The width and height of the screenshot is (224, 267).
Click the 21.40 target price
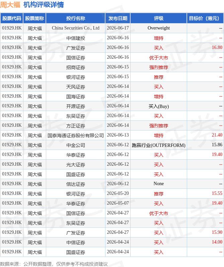coord(217,135)
